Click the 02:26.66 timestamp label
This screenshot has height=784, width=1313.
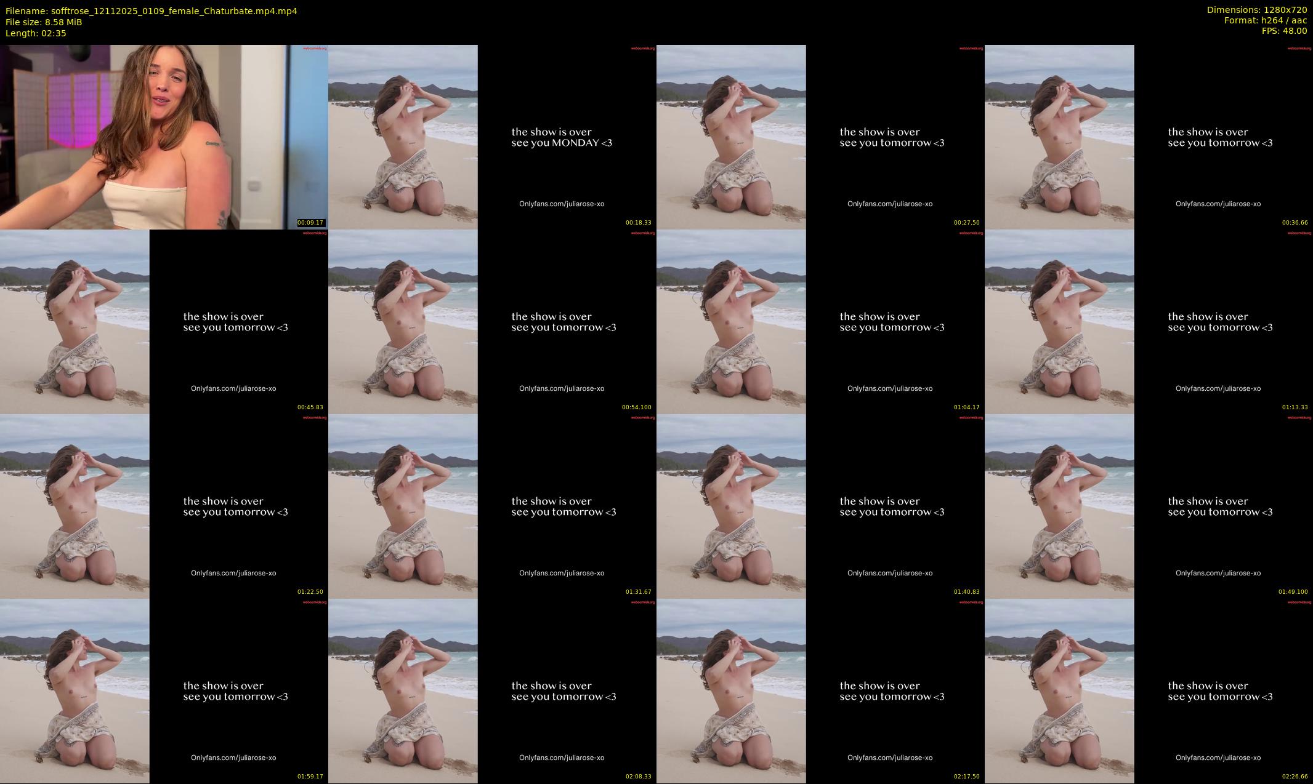(x=1295, y=777)
